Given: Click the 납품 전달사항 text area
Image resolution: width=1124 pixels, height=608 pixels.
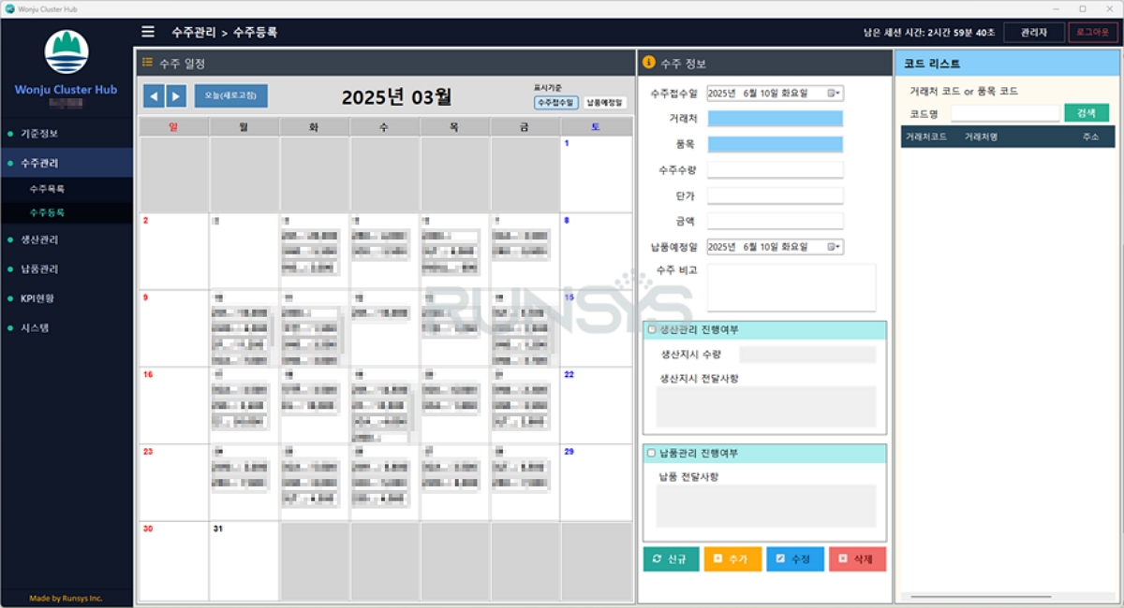Looking at the screenshot, I should pos(766,506).
